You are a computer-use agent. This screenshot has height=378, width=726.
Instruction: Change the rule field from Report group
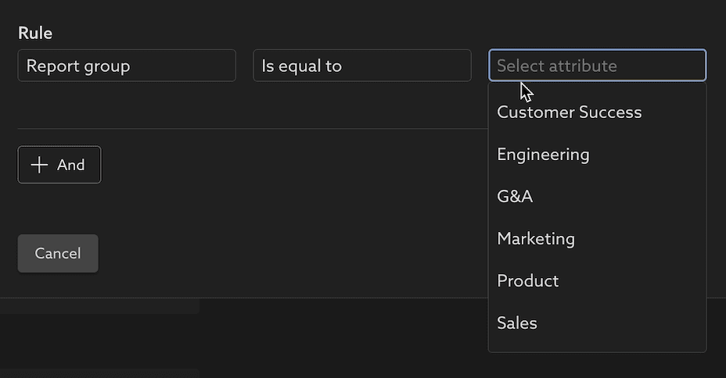[127, 66]
